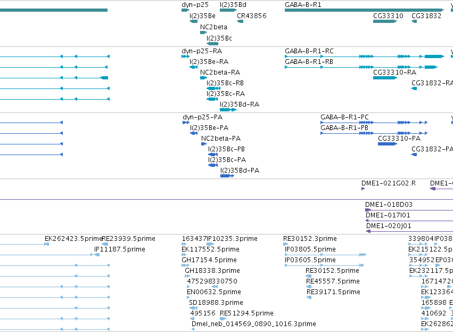Click EST GH17154.5prime
Viewport: 453px width, 332px height.
coord(209,260)
